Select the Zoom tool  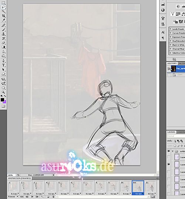3,92
